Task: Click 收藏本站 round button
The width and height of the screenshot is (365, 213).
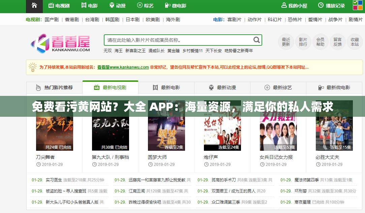Action: (x=355, y=42)
